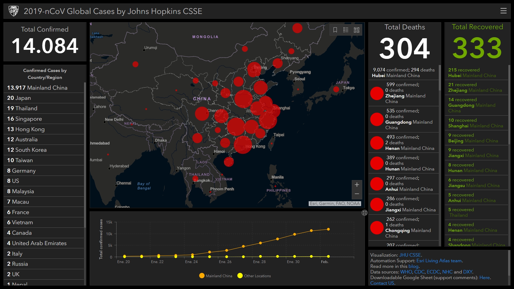The width and height of the screenshot is (514, 289).
Task: Select 20 Japan in country list
Action: coord(44,98)
